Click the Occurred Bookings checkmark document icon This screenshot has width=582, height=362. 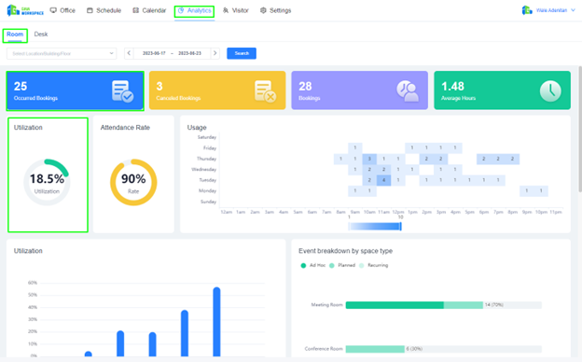pyautogui.click(x=122, y=90)
